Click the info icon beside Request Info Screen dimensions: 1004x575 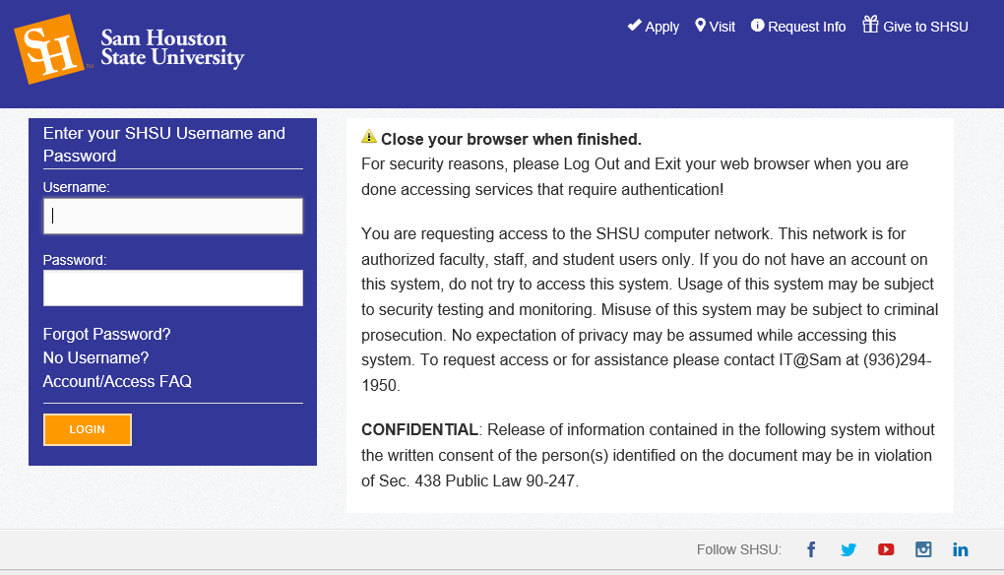pos(758,25)
